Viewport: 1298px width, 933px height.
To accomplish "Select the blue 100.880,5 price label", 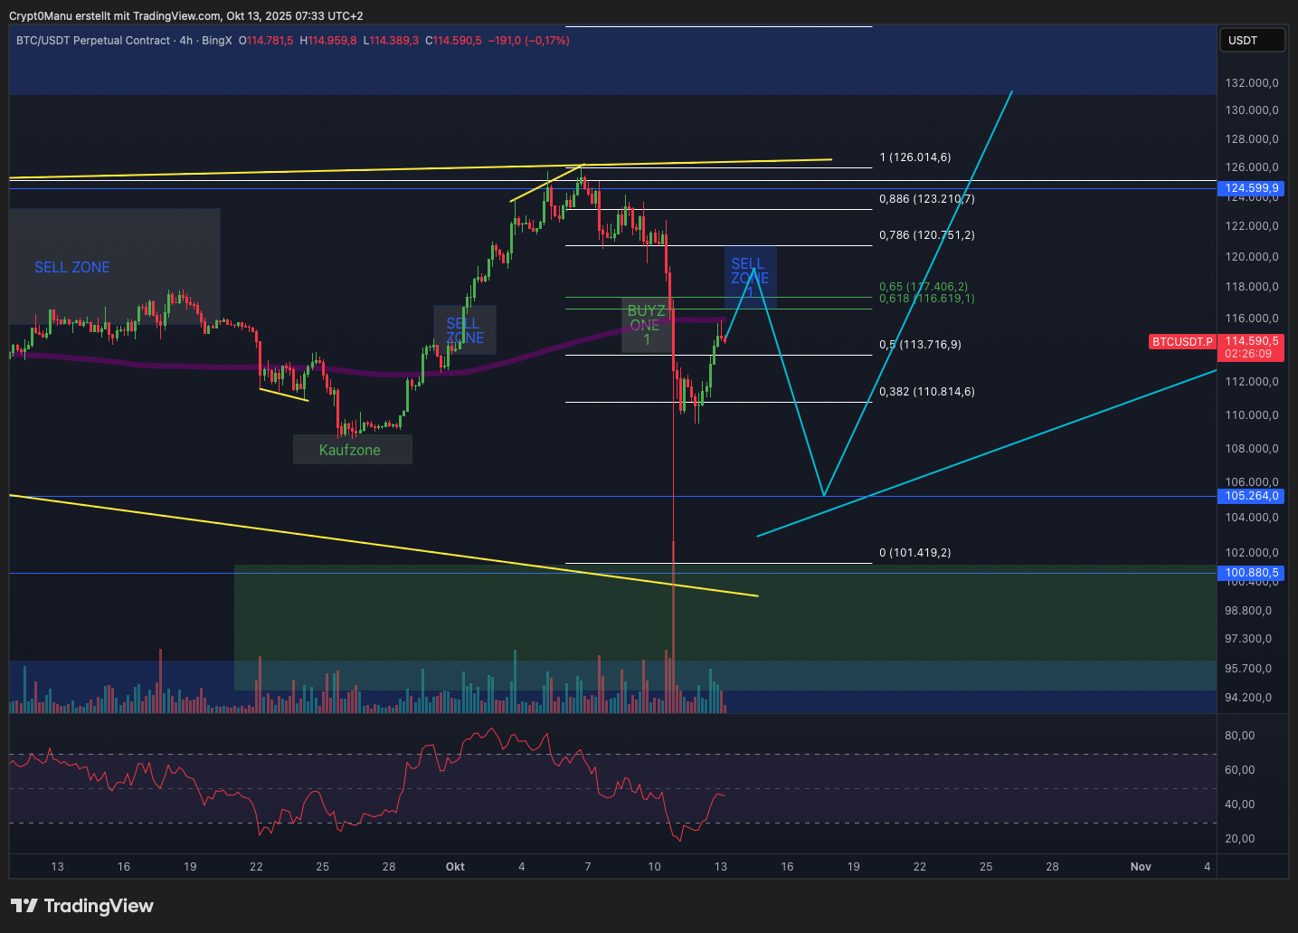I will (1251, 573).
